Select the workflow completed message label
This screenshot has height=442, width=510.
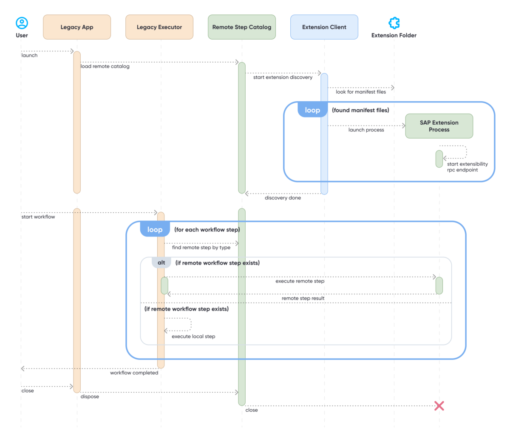pyautogui.click(x=134, y=373)
